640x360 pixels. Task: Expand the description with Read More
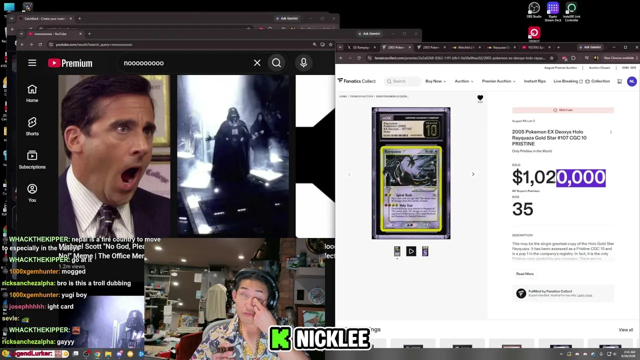[525, 274]
